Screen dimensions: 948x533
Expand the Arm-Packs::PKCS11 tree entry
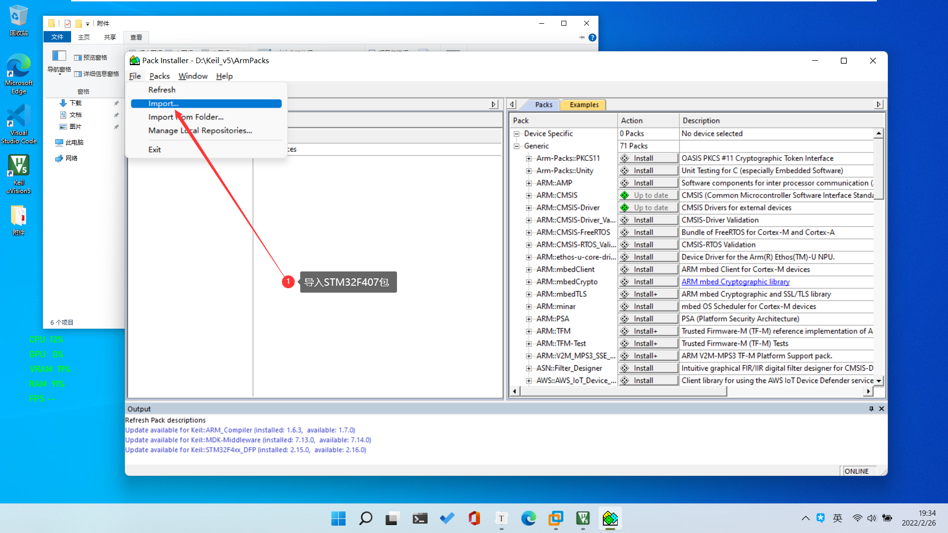pyautogui.click(x=529, y=158)
